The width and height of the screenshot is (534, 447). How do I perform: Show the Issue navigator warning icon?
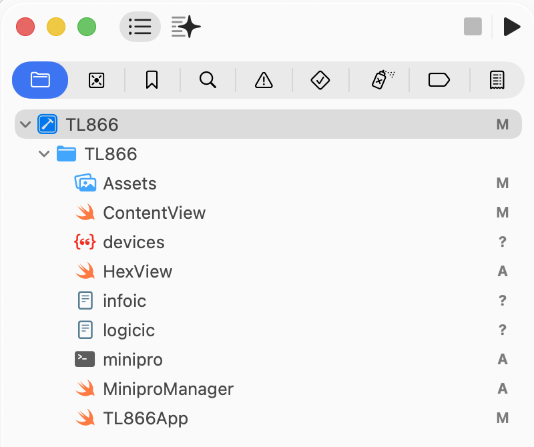coord(264,80)
